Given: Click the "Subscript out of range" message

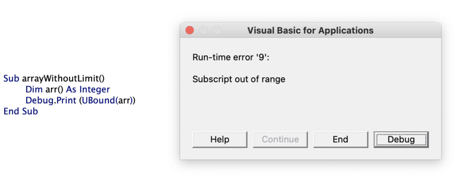Looking at the screenshot, I should [239, 79].
